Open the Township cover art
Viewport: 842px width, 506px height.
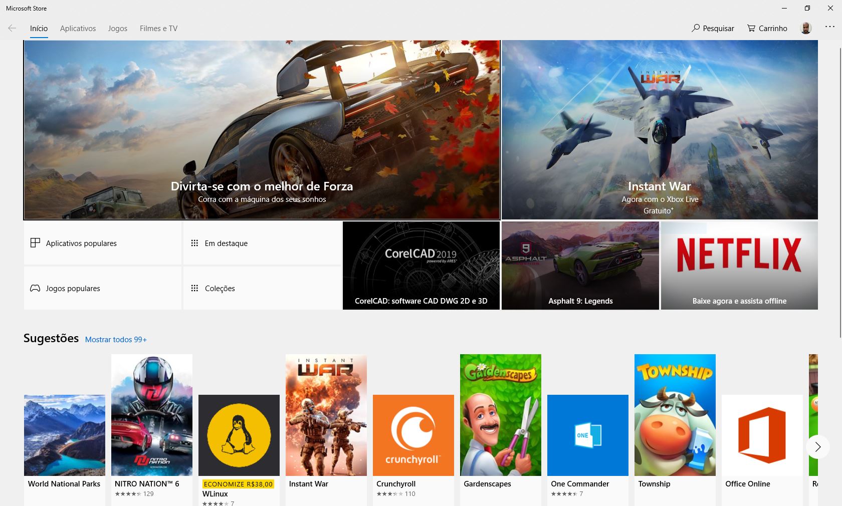pos(675,415)
